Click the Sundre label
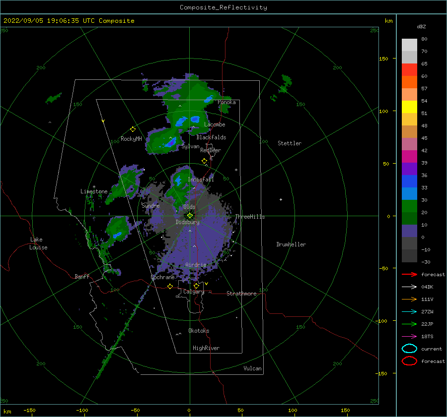The height and width of the screenshot is (417, 447). click(150, 205)
